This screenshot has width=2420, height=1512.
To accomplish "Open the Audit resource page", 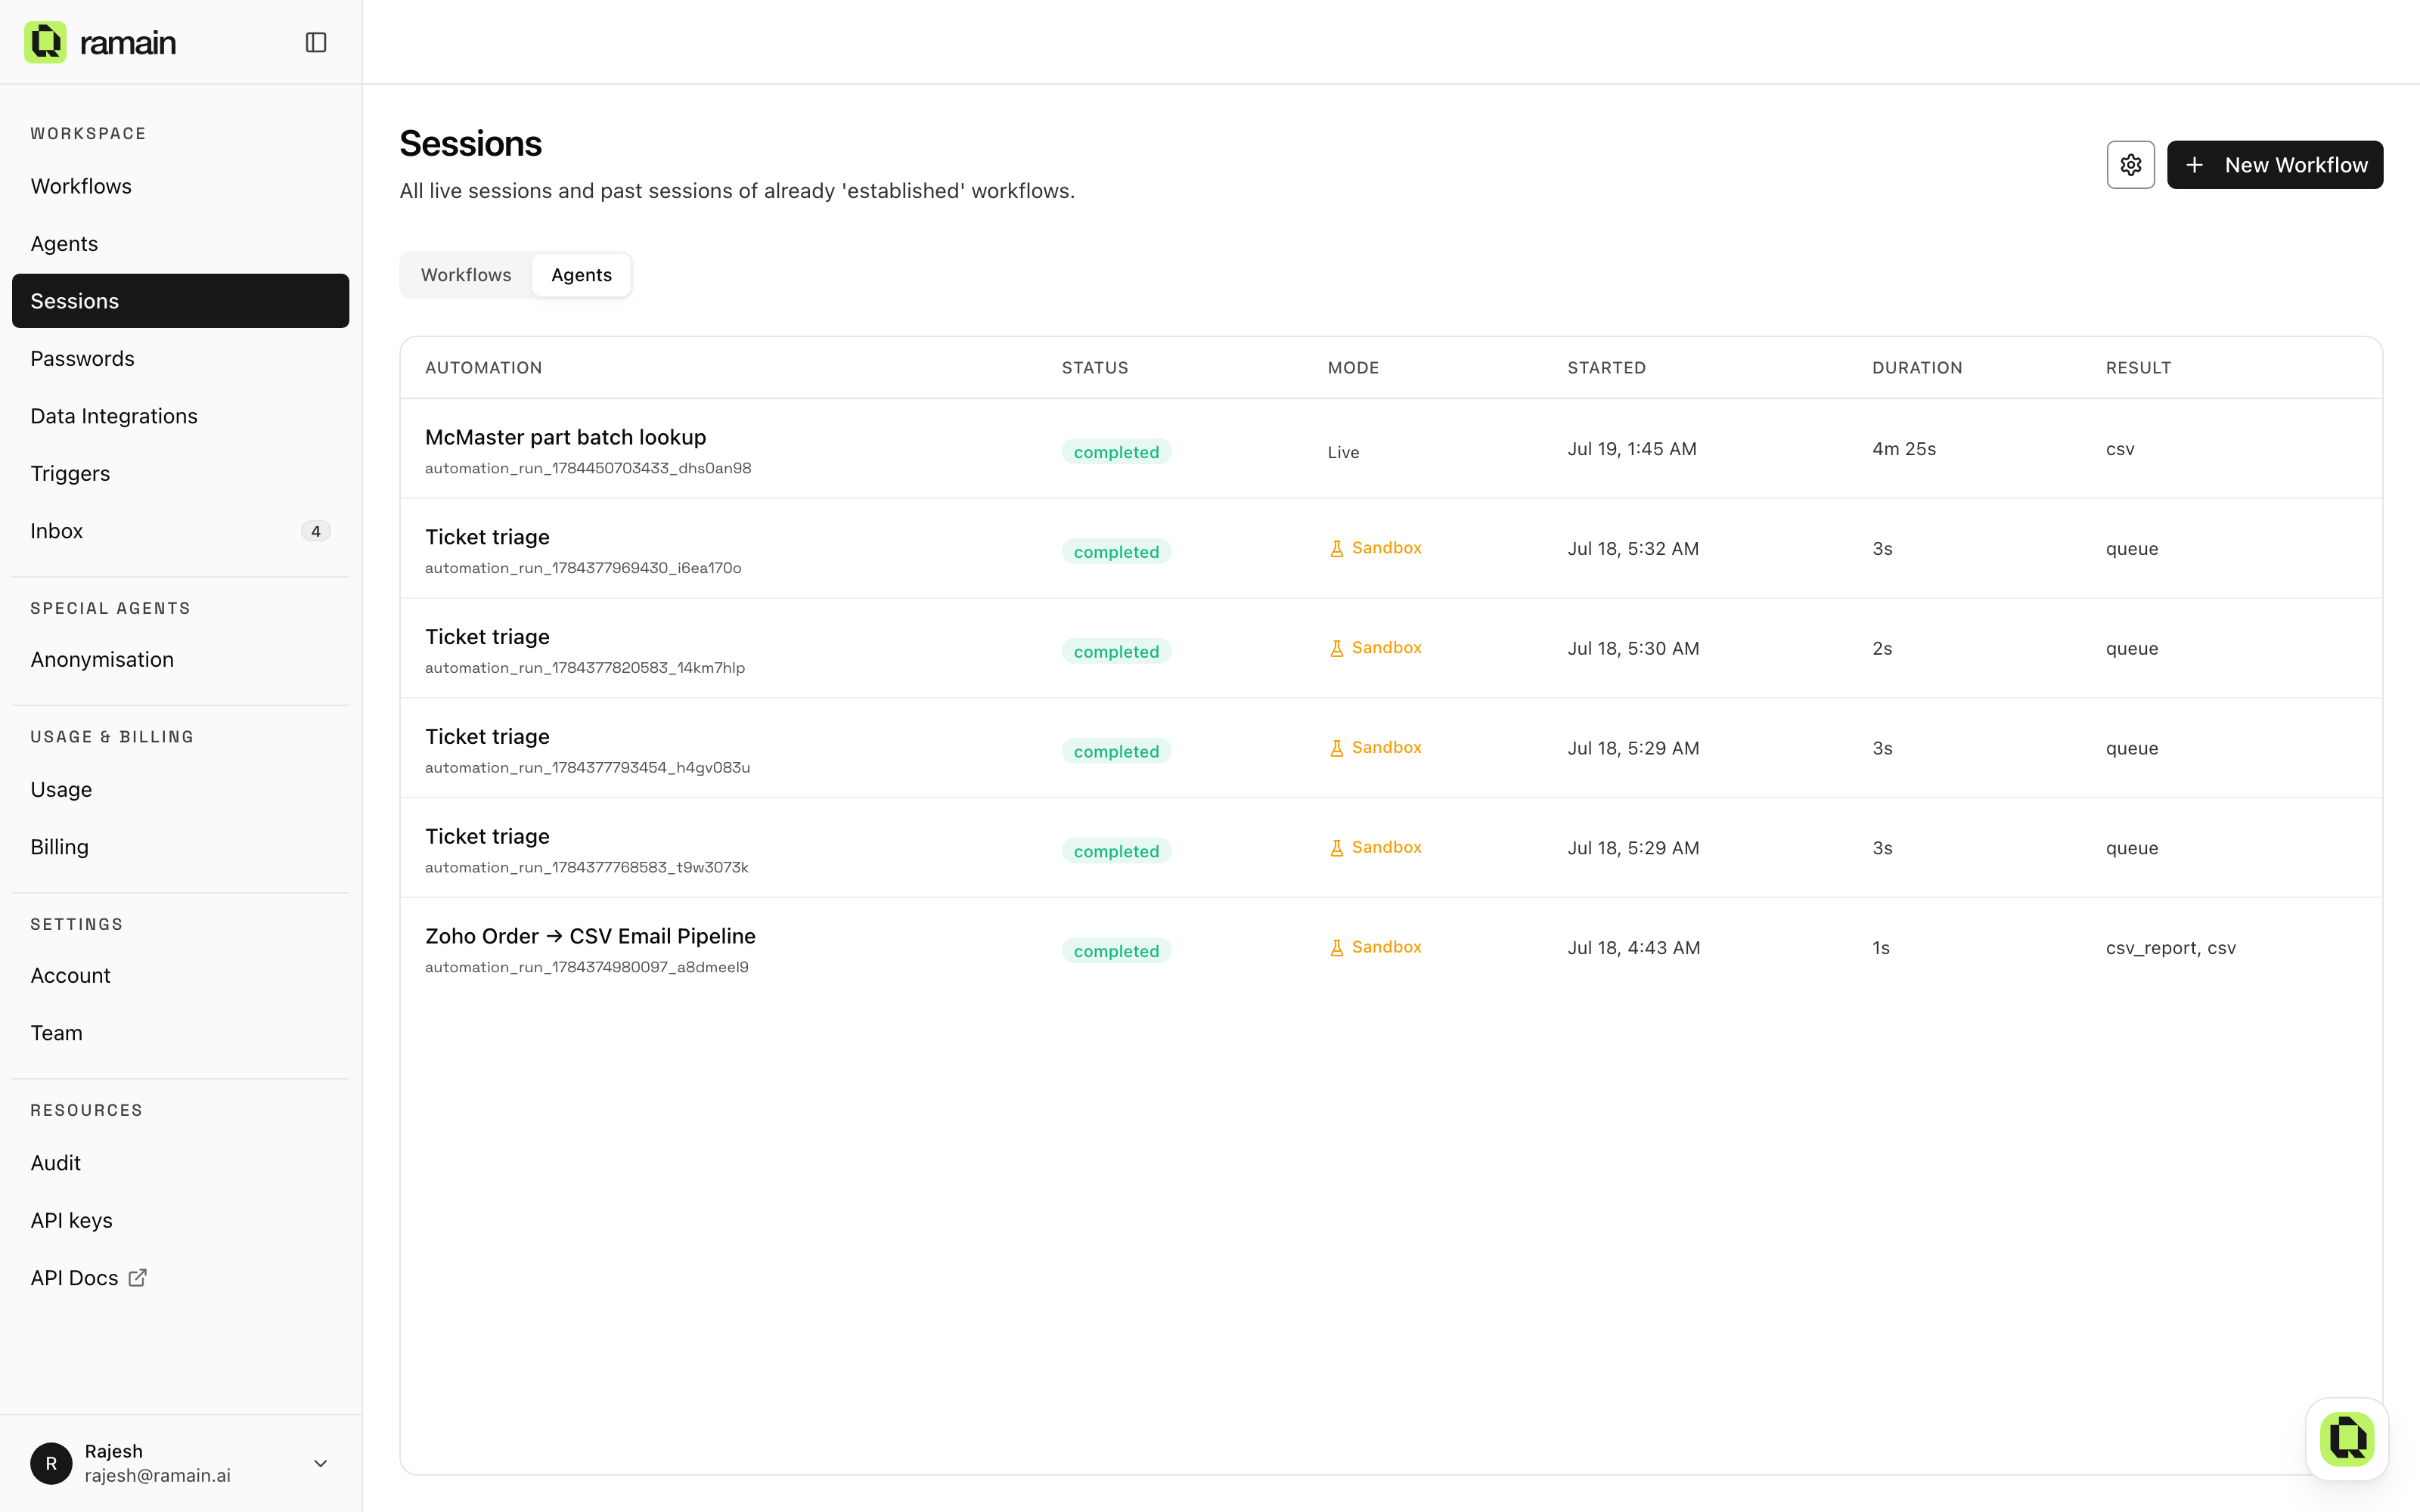I will pyautogui.click(x=181, y=1163).
